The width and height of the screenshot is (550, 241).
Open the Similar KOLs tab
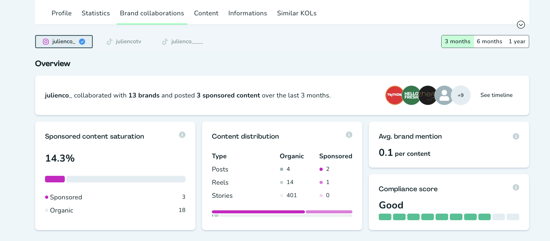297,13
